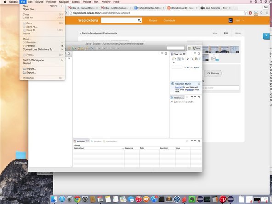This screenshot has height=204, width=272.
Task: Maximize the editor area in Eclipse
Action: tap(166, 54)
